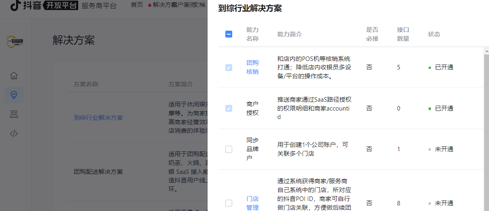Click the 服务商平台 header text
The width and height of the screenshot is (489, 211).
tap(99, 6)
